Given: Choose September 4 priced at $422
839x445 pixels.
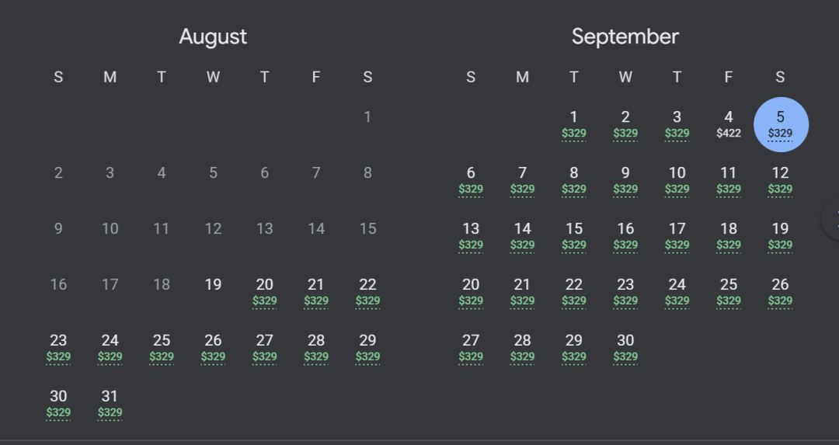Looking at the screenshot, I should tap(728, 124).
